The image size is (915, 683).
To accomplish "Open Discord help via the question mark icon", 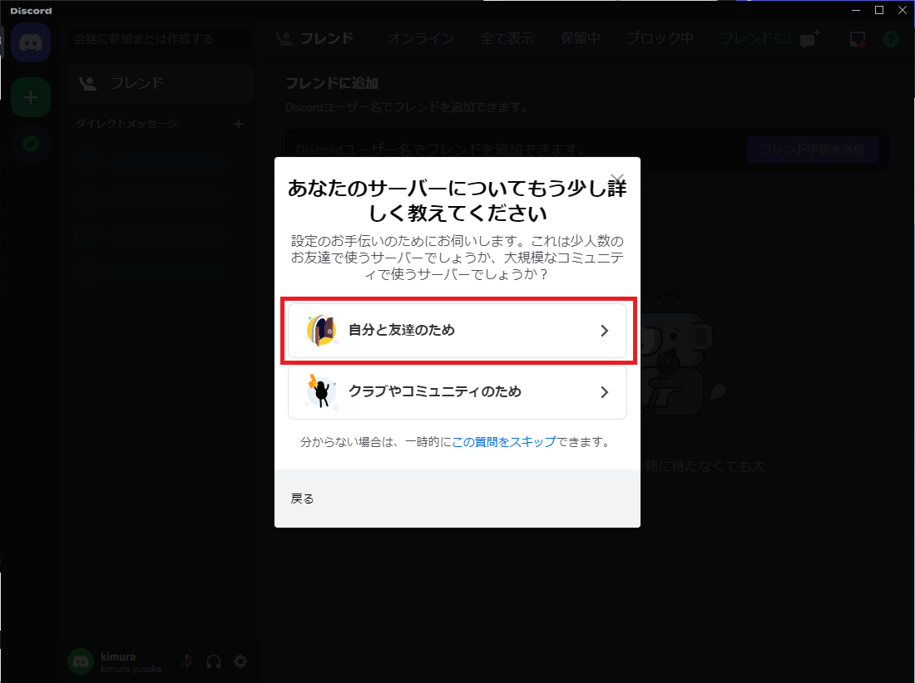I will click(x=890, y=38).
